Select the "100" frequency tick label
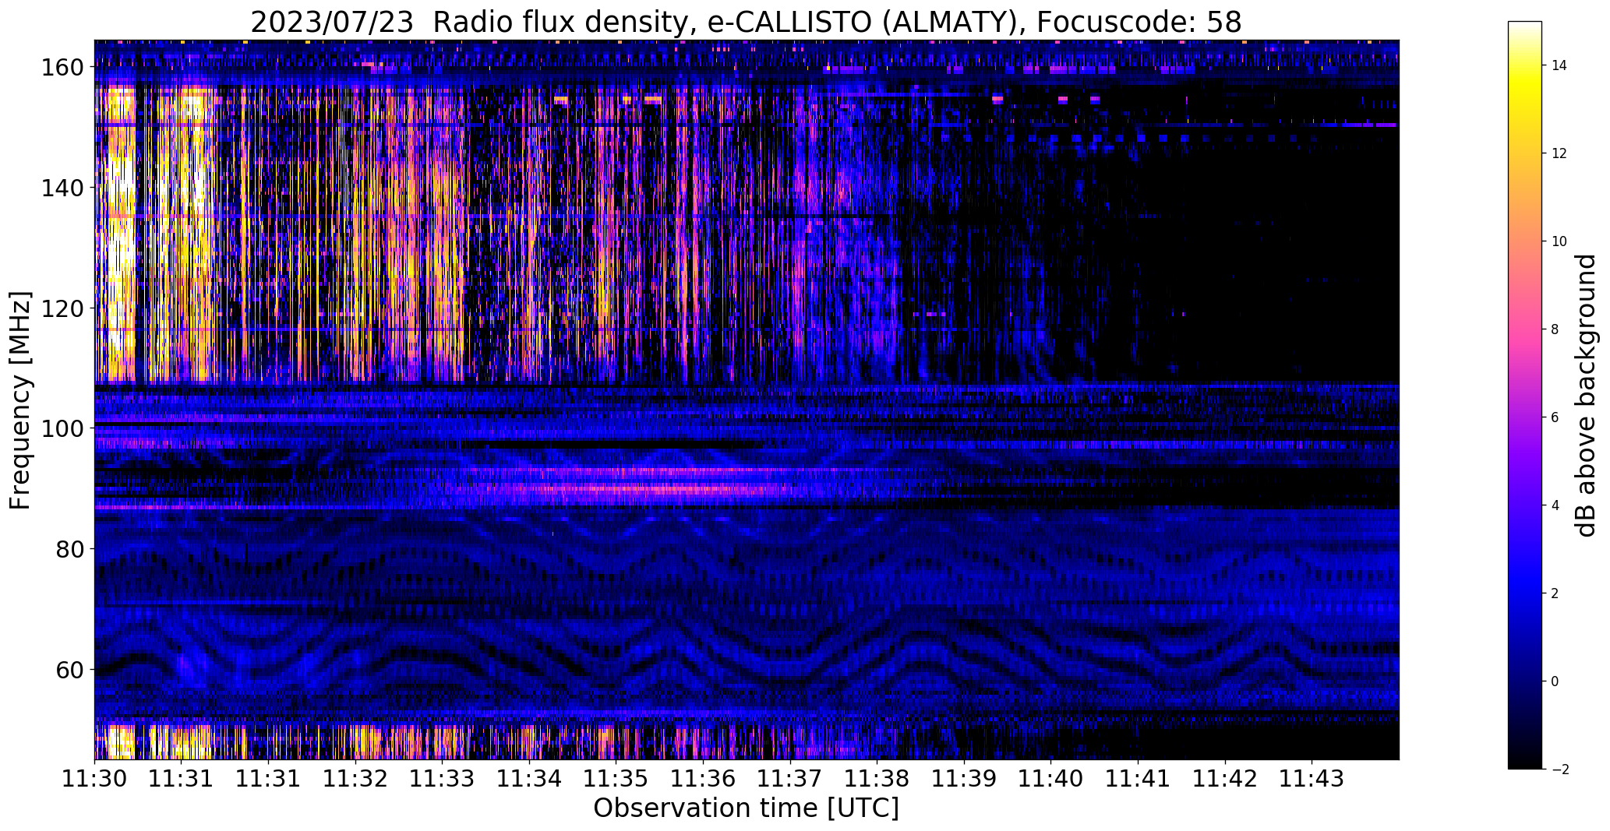This screenshot has width=1610, height=831. pyautogui.click(x=62, y=428)
